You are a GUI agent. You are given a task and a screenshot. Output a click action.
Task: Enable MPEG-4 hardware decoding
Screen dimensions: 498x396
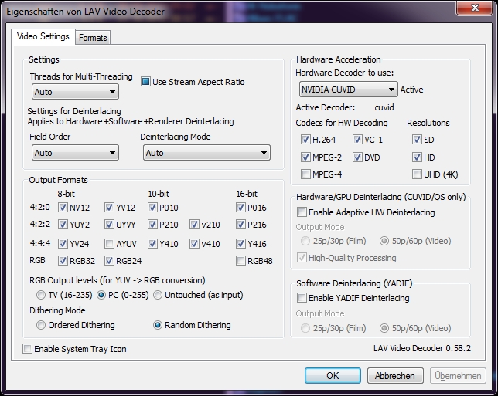click(305, 174)
